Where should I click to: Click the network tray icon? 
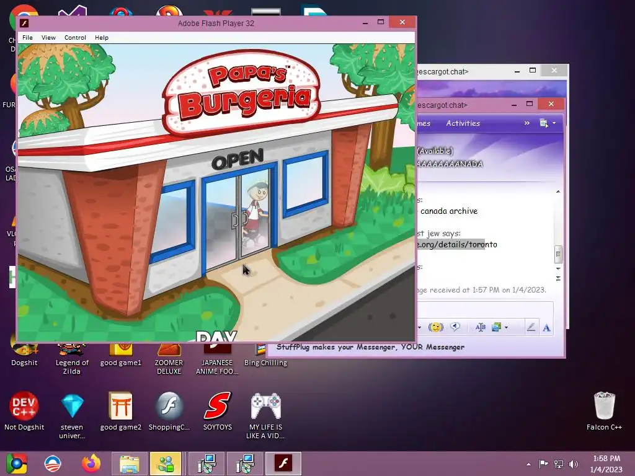pyautogui.click(x=559, y=464)
